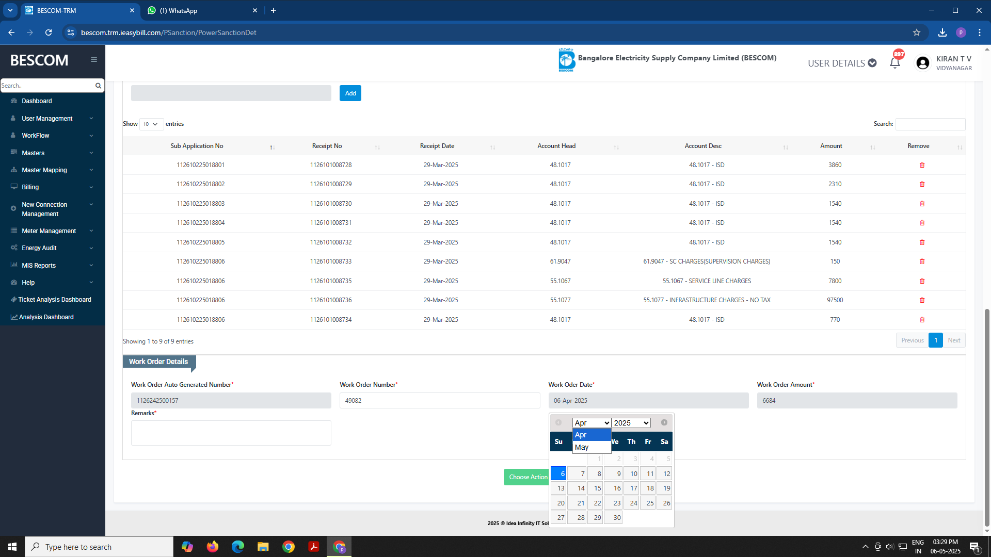Open Adobe Acrobat from the taskbar
This screenshot has width=991, height=557.
(x=314, y=547)
